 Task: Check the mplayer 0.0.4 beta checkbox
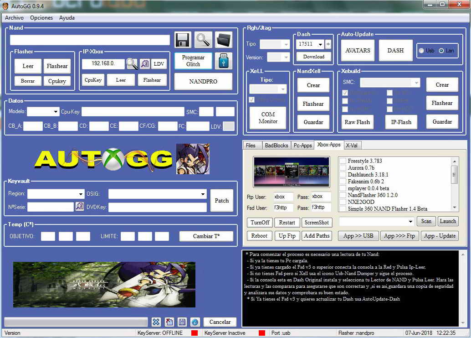click(343, 188)
